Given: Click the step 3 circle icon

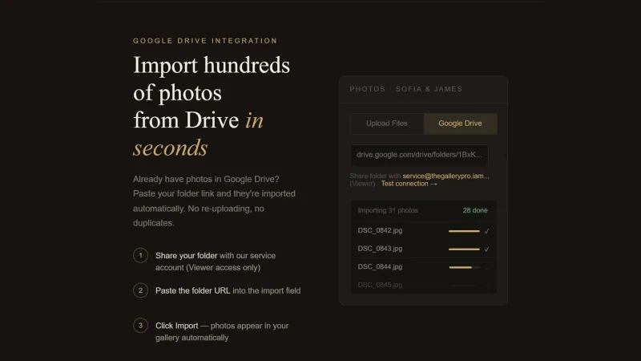Looking at the screenshot, I should [x=140, y=326].
